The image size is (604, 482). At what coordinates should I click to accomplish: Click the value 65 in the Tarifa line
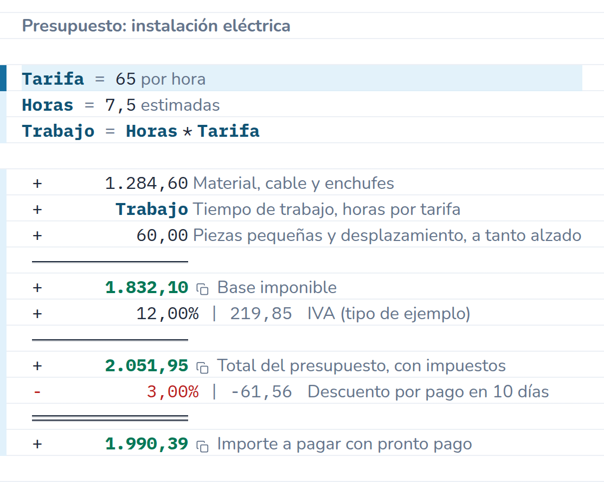[126, 79]
